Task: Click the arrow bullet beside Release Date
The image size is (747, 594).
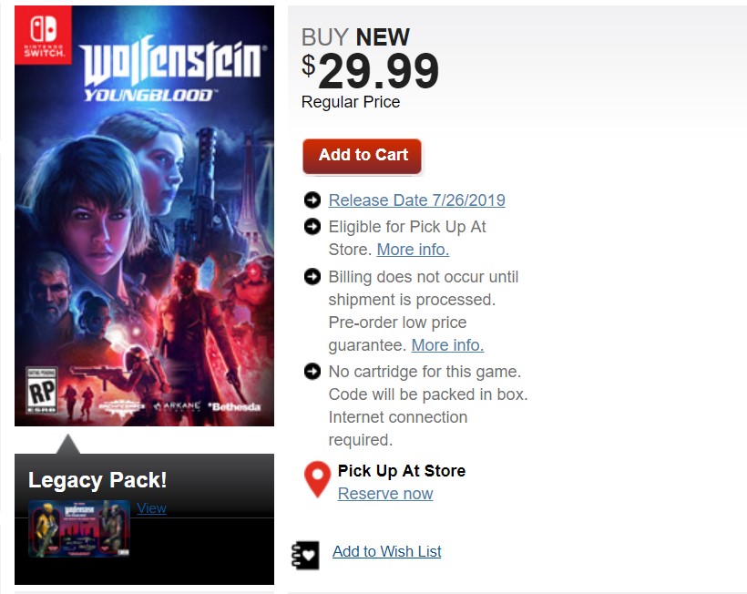Action: pos(312,200)
